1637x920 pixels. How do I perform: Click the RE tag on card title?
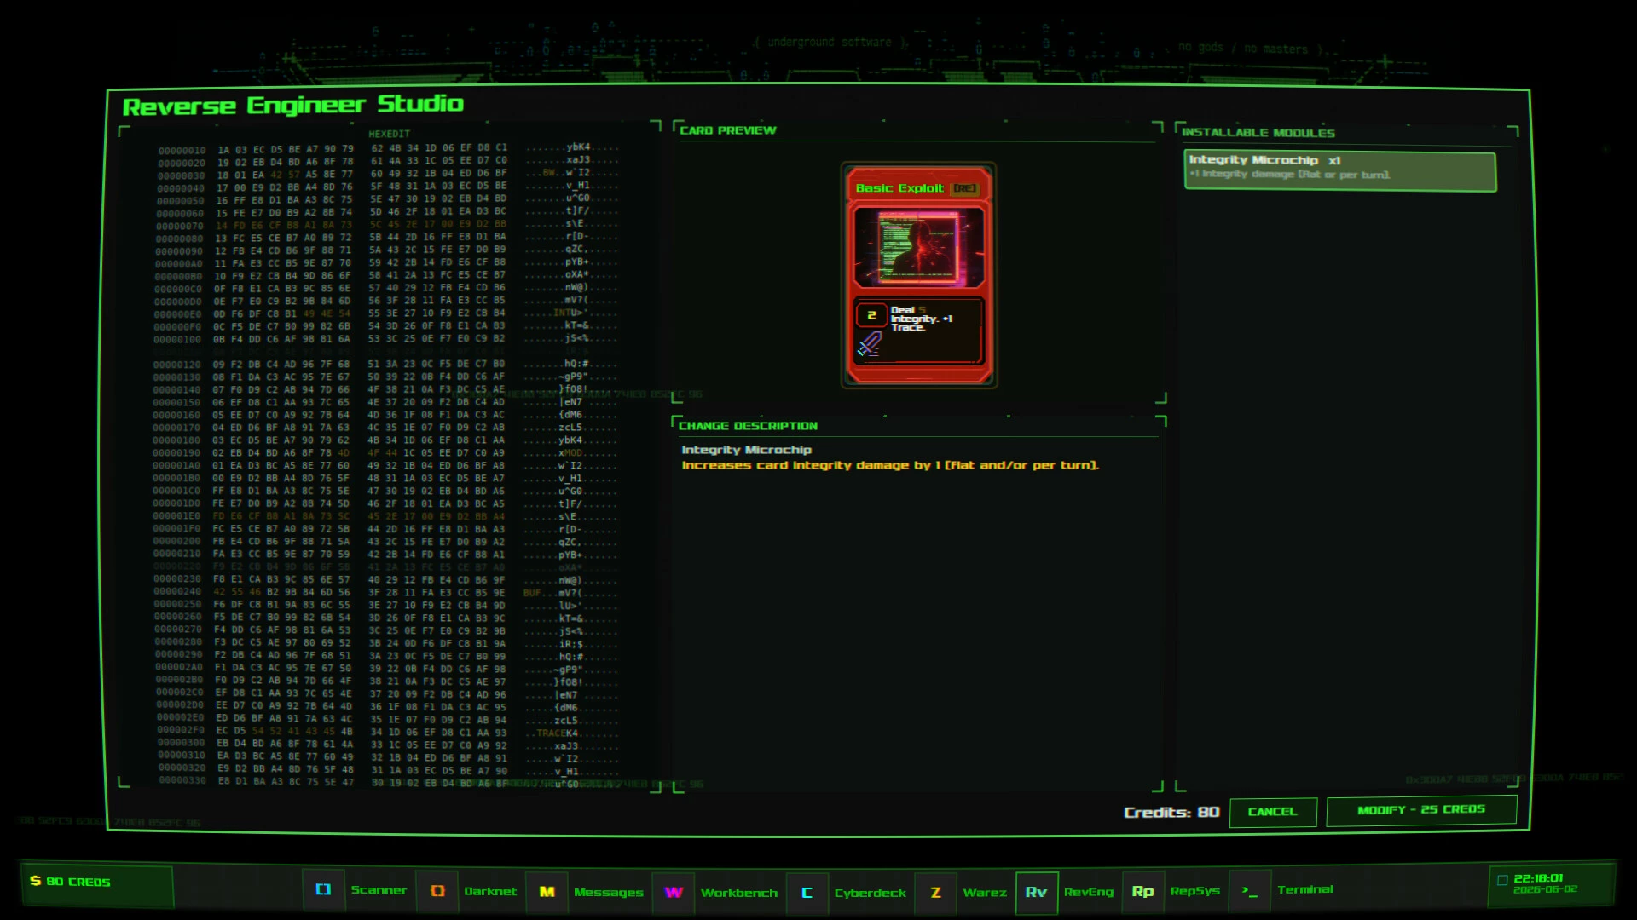pyautogui.click(x=964, y=188)
